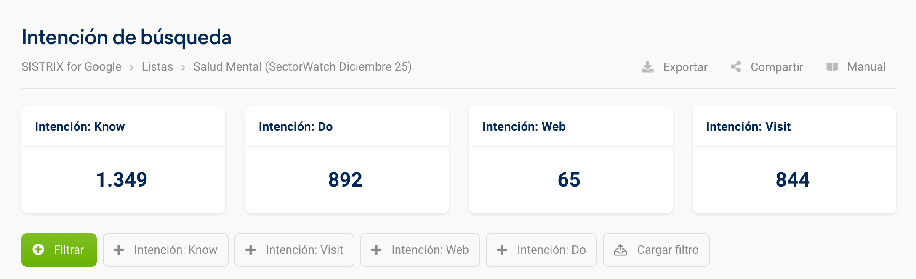The width and height of the screenshot is (916, 279).
Task: Click the Manual book icon
Action: click(x=831, y=67)
